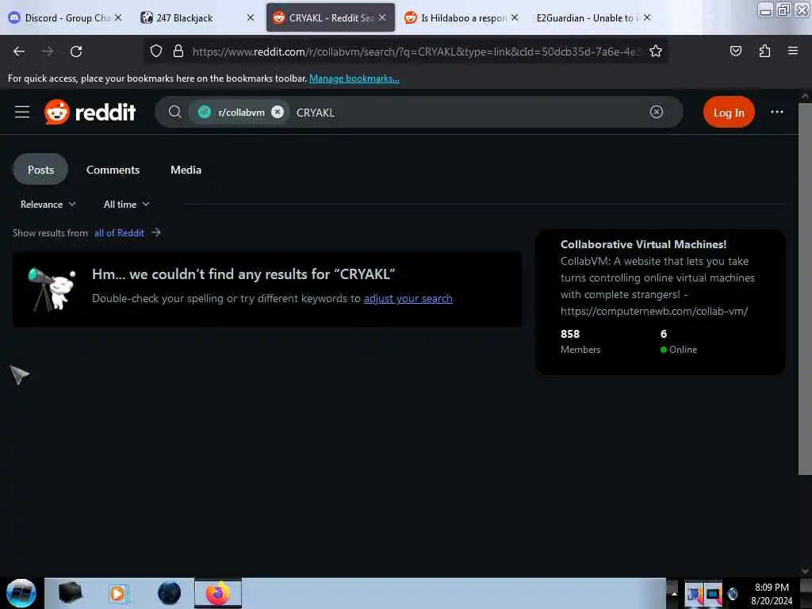Close the Discord Group Chat tab
The height and width of the screenshot is (609, 812).
118,17
